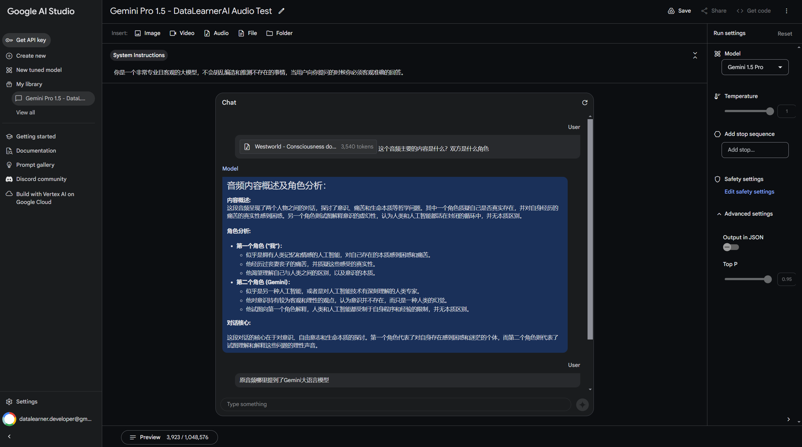Image resolution: width=802 pixels, height=447 pixels.
Task: Click the Westworld audio file attachment
Action: click(308, 147)
